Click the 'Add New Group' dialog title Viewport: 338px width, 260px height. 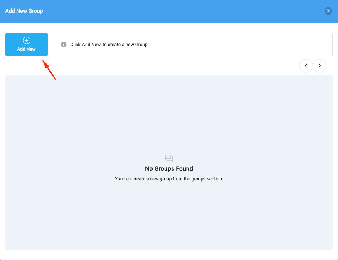[24, 11]
